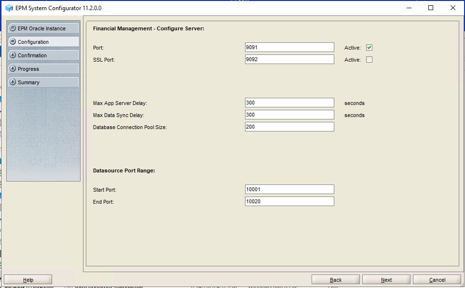
Task: Click the Summary step arrow icon
Action: click(13, 82)
